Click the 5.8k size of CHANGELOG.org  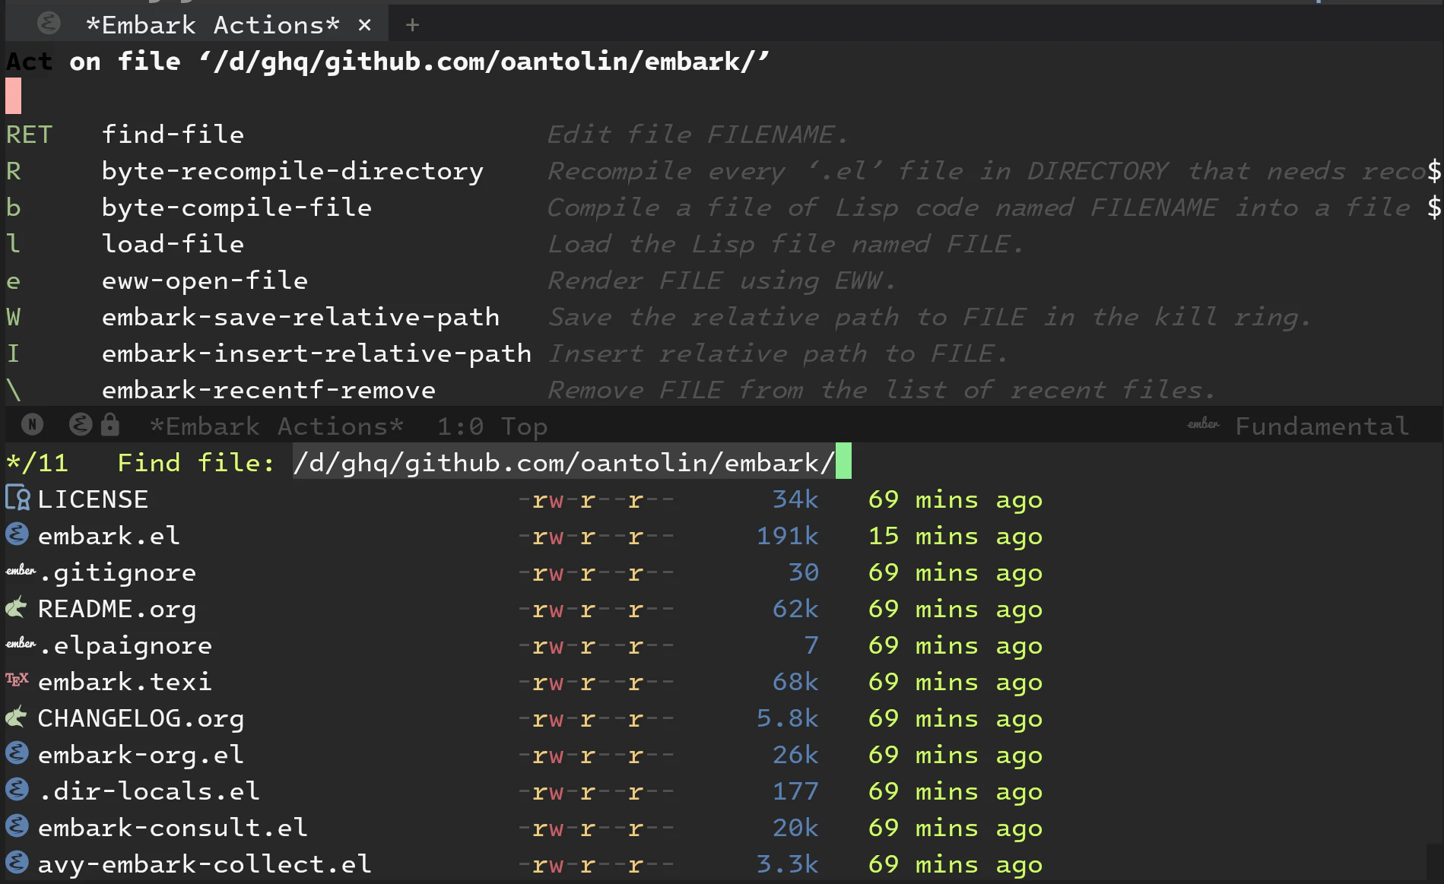[x=788, y=718]
